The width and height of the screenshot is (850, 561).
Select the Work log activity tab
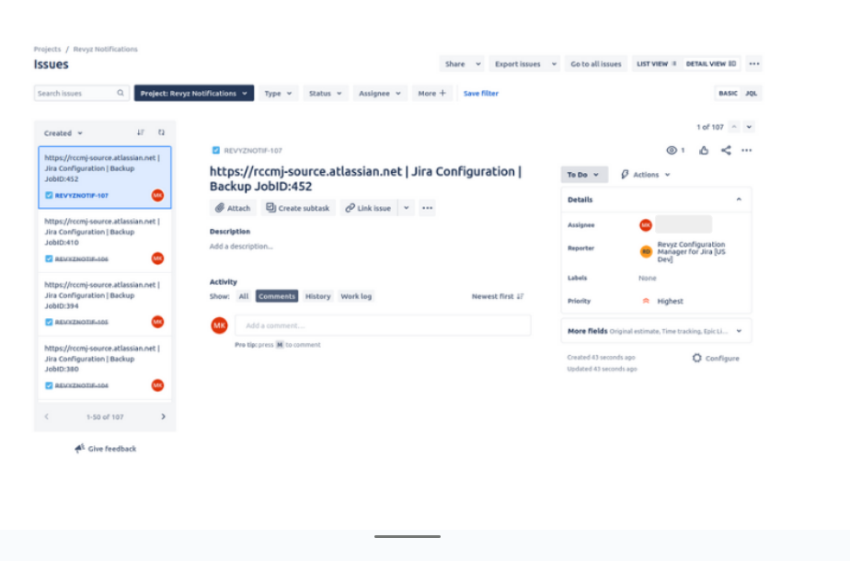(x=356, y=296)
